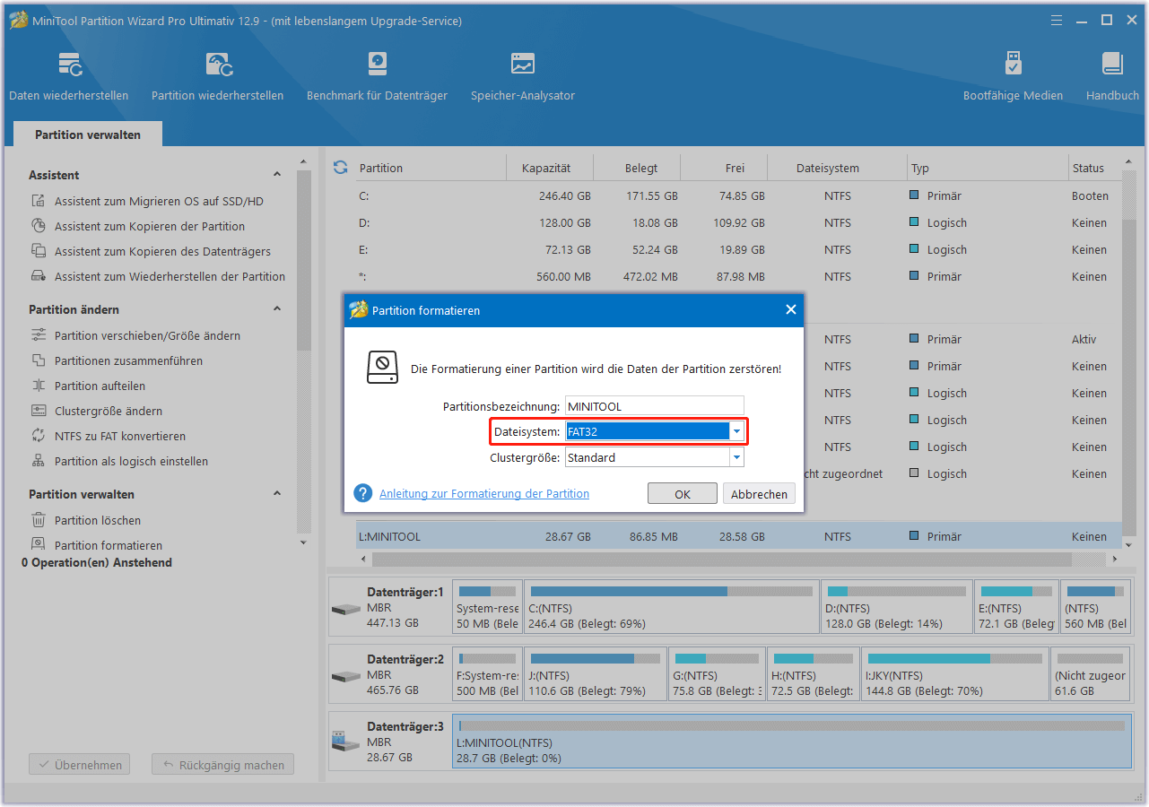Select J:(NTFS) block on Datenträger 2

point(596,674)
